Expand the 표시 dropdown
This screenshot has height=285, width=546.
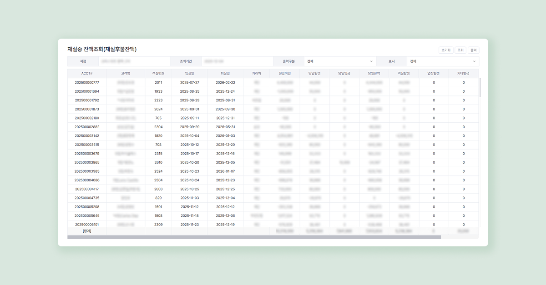(442, 61)
